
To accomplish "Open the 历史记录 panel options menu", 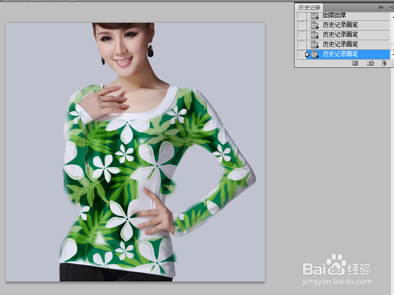I will pos(391,8).
